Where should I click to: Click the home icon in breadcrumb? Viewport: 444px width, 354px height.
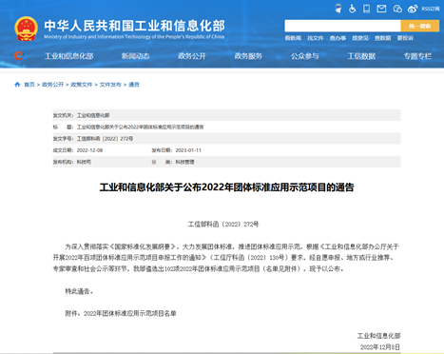pyautogui.click(x=17, y=85)
